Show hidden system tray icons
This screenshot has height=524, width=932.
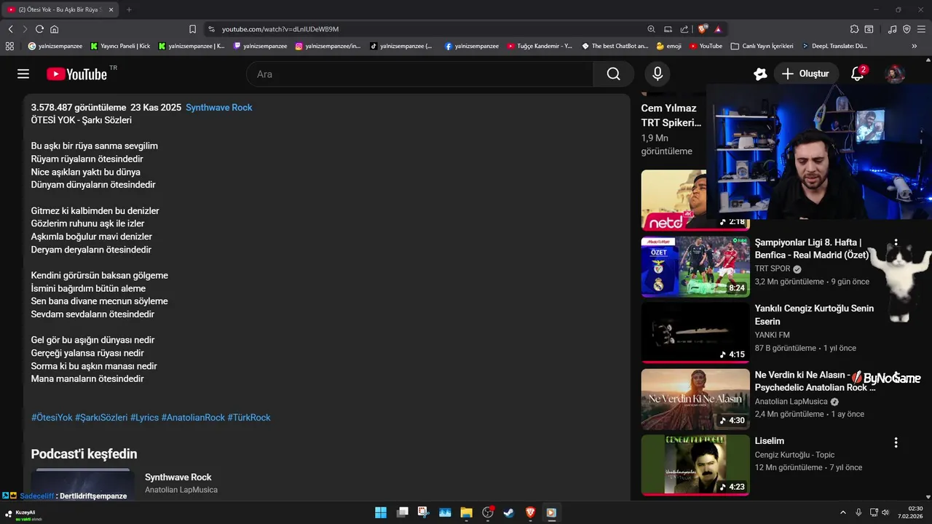[843, 512]
